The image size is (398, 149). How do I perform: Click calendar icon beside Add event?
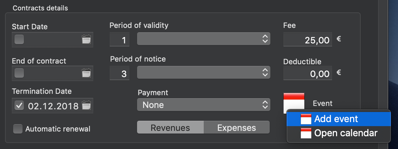coord(306,119)
